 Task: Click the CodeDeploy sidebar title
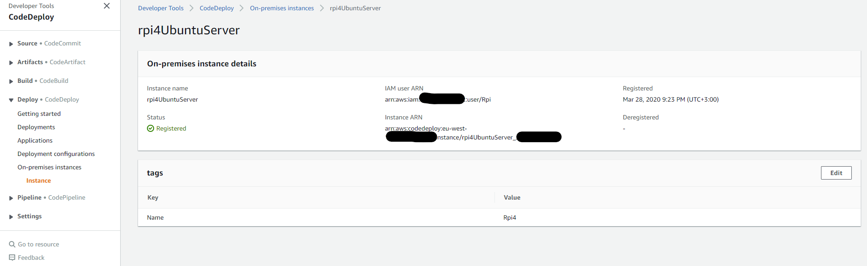pyautogui.click(x=31, y=17)
